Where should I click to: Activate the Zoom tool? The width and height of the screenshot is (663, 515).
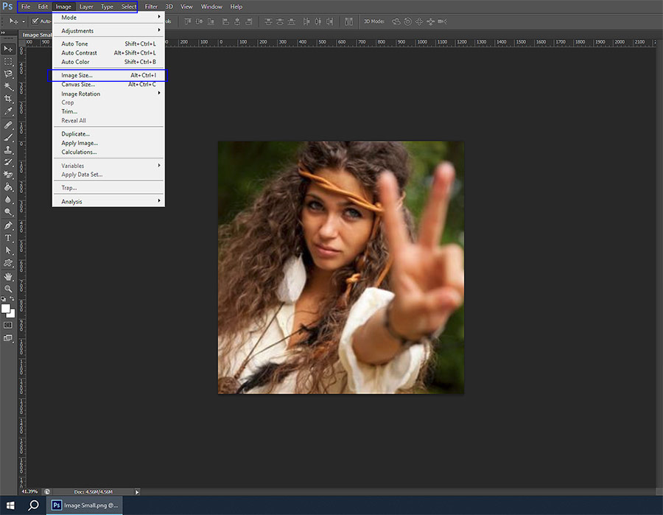pyautogui.click(x=9, y=287)
